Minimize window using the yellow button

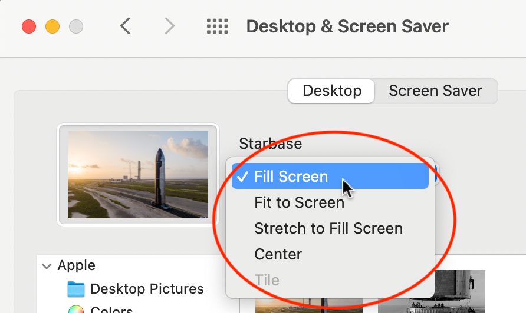point(52,26)
